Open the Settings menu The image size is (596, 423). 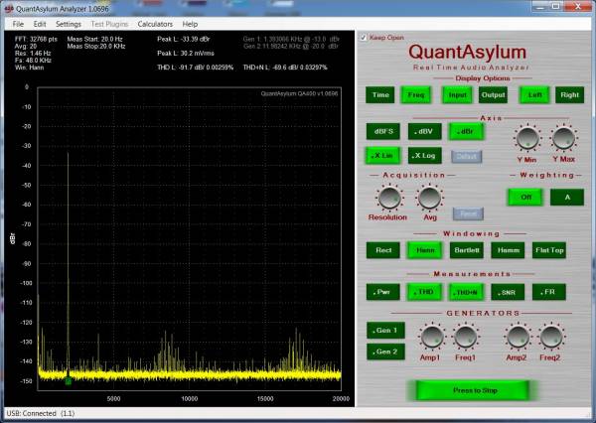(69, 24)
